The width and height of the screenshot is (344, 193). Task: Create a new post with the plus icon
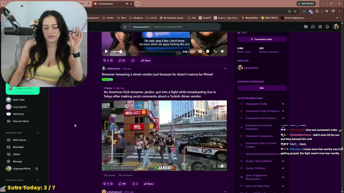320,27
